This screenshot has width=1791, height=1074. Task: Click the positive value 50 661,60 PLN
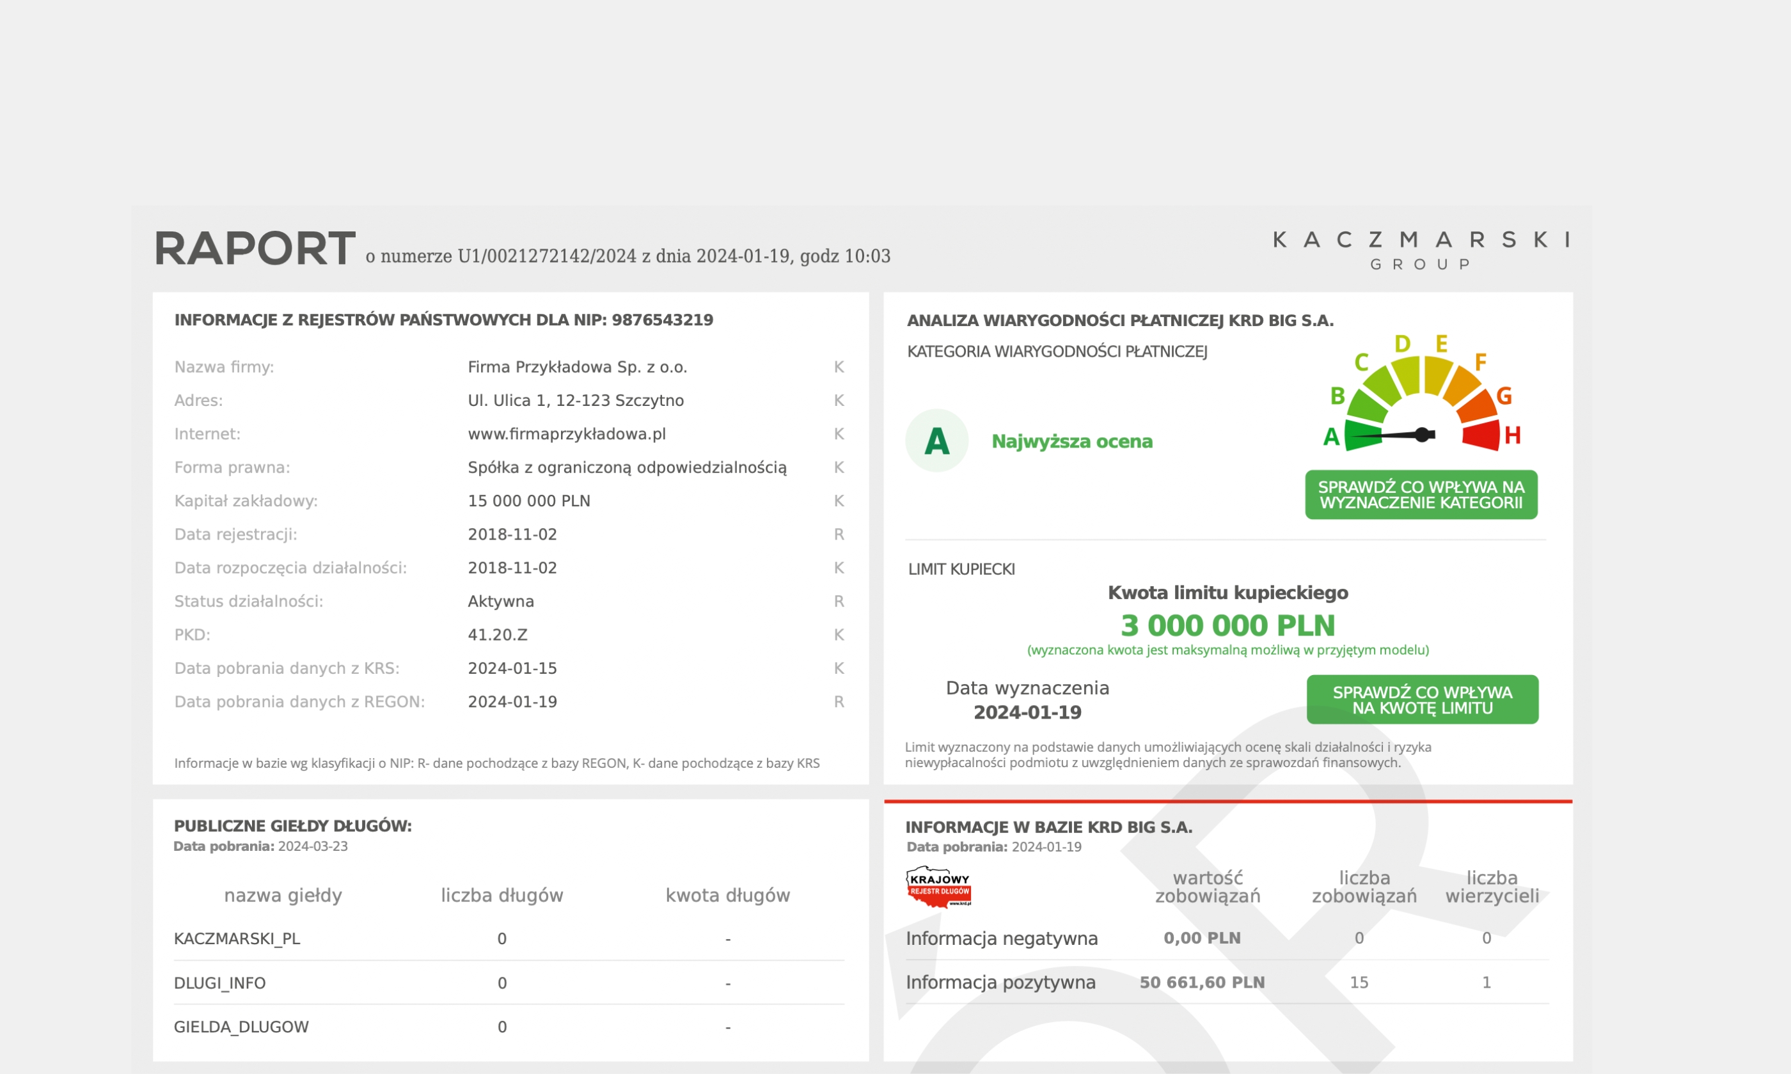pos(1203,983)
